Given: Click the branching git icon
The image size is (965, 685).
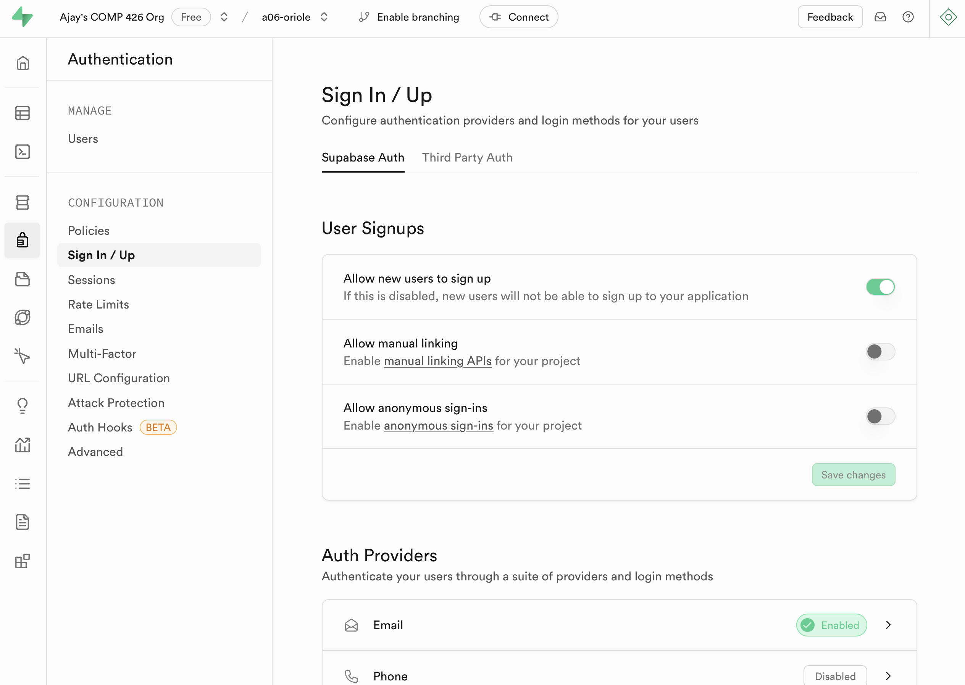Looking at the screenshot, I should (364, 17).
